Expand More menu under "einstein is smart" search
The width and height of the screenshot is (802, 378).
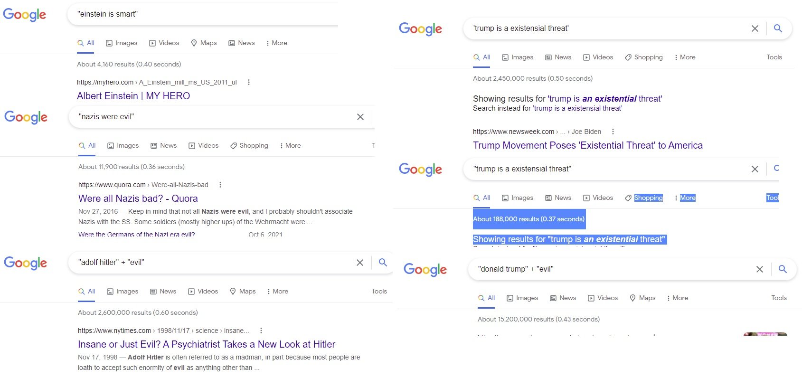[276, 43]
